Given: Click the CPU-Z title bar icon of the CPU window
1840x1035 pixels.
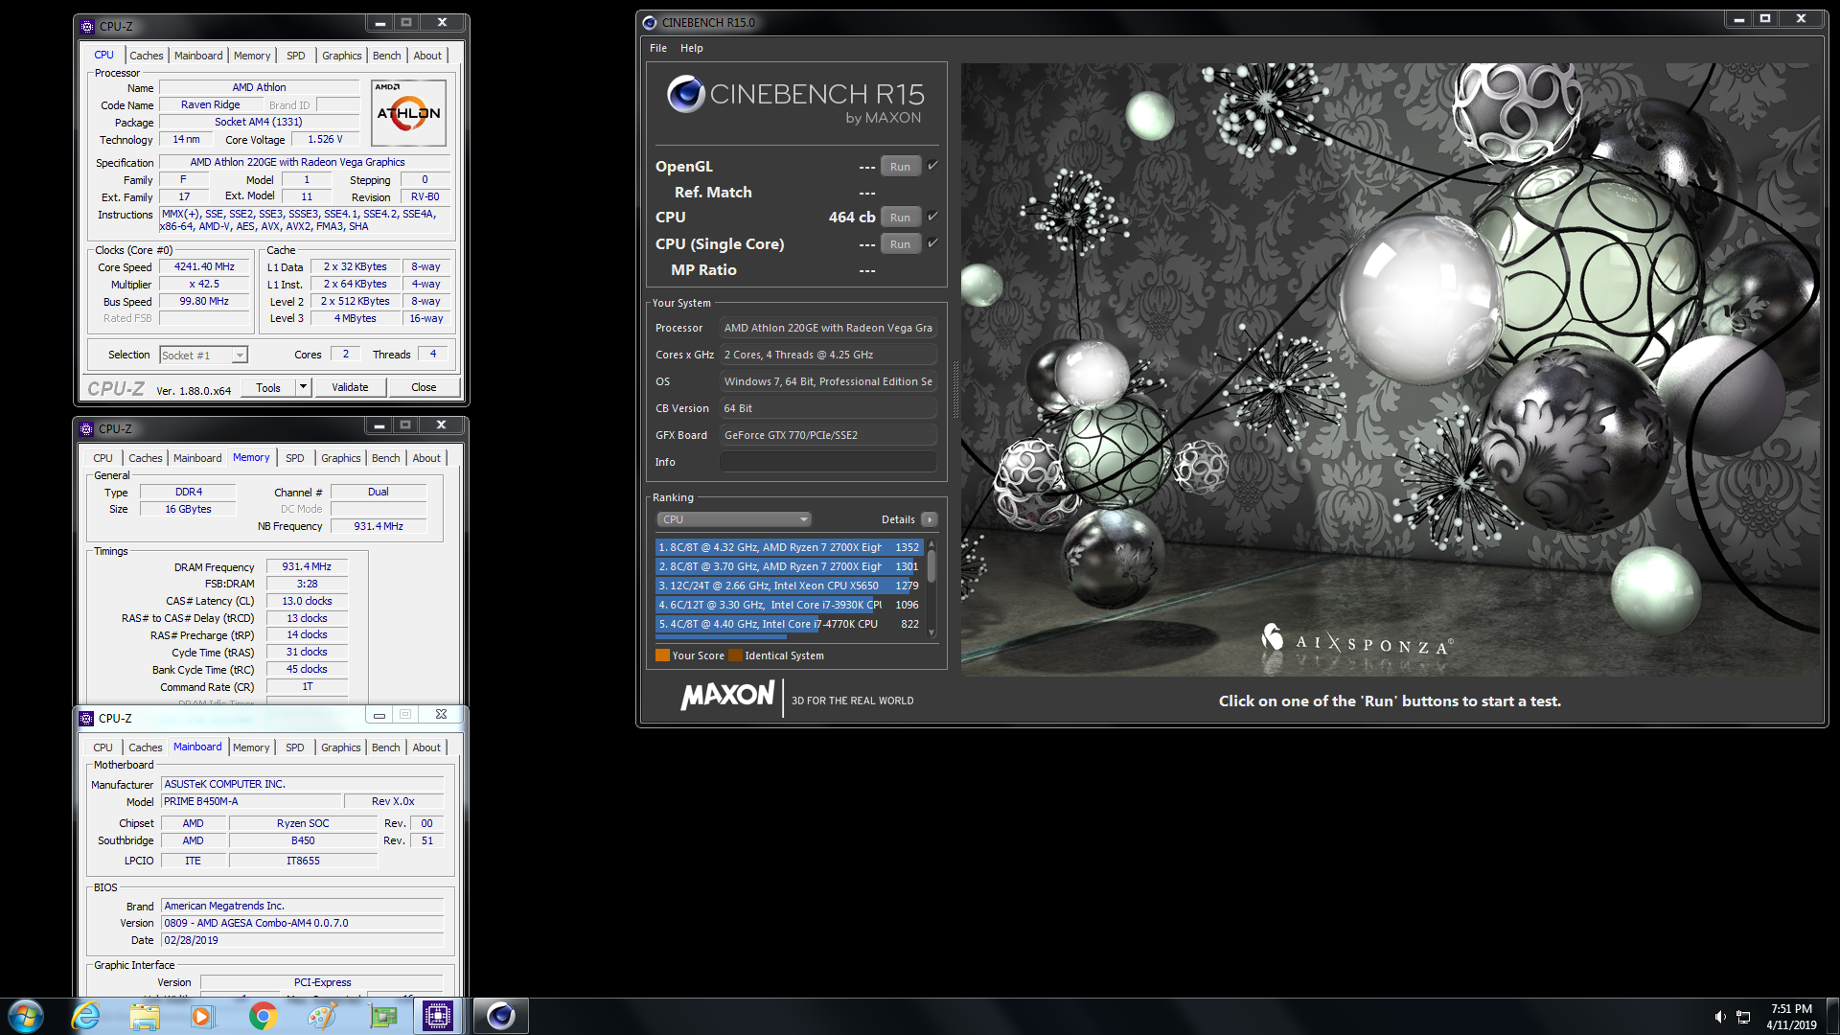Looking at the screenshot, I should pyautogui.click(x=87, y=26).
